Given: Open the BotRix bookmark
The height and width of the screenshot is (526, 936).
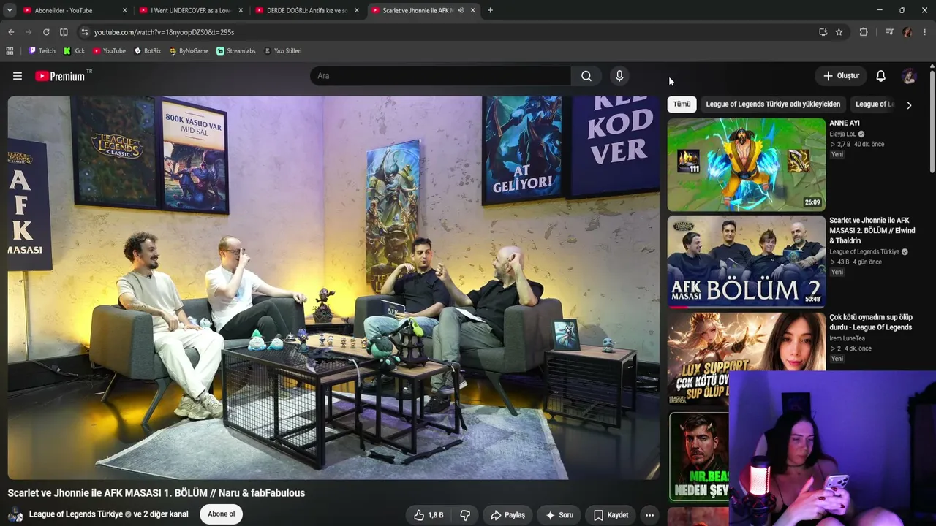Looking at the screenshot, I should pos(148,51).
